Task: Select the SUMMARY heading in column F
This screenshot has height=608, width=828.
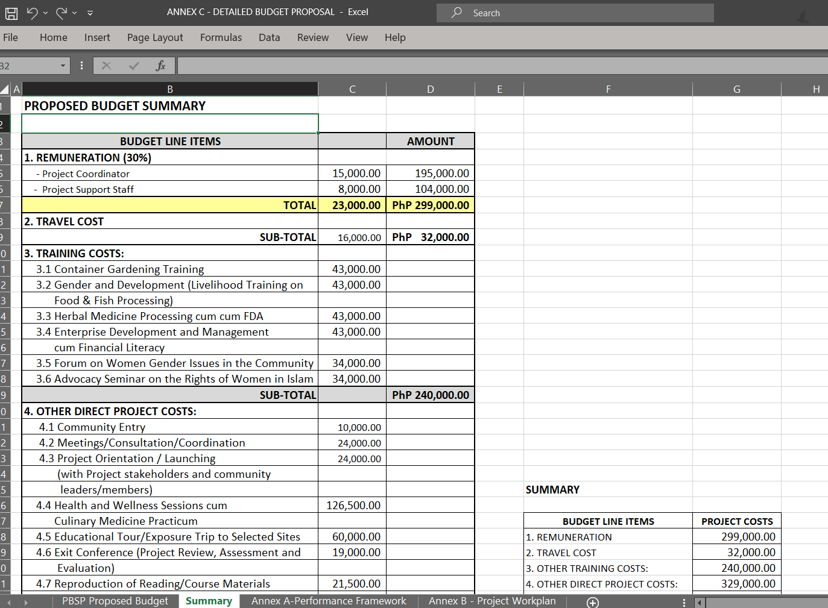Action: click(x=608, y=489)
